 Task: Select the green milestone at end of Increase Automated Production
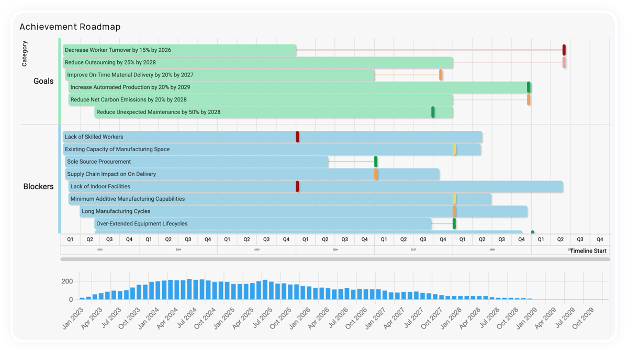[529, 87]
